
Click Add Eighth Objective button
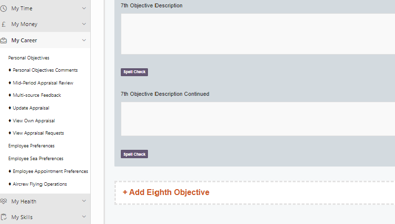click(166, 193)
